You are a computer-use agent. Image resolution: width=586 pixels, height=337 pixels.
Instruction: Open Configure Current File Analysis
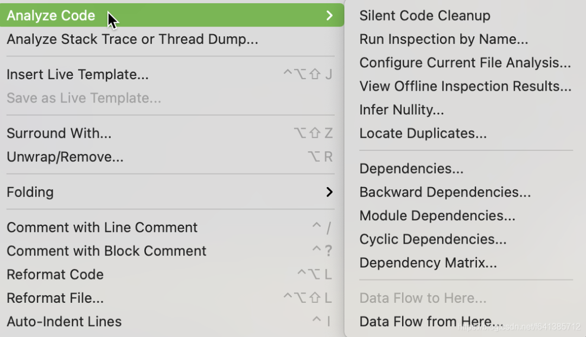(x=465, y=62)
